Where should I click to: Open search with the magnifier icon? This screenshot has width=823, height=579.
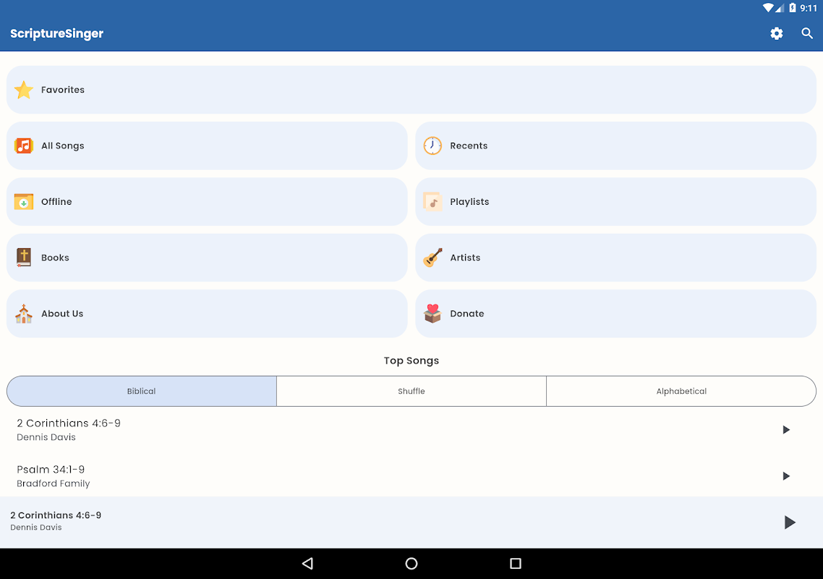807,33
